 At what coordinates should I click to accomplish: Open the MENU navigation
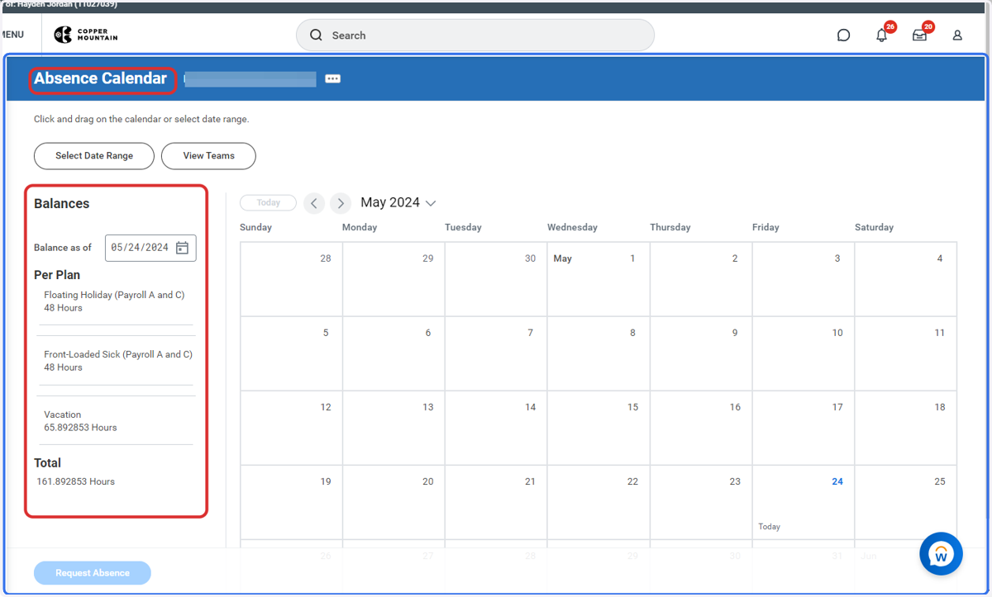pos(12,35)
